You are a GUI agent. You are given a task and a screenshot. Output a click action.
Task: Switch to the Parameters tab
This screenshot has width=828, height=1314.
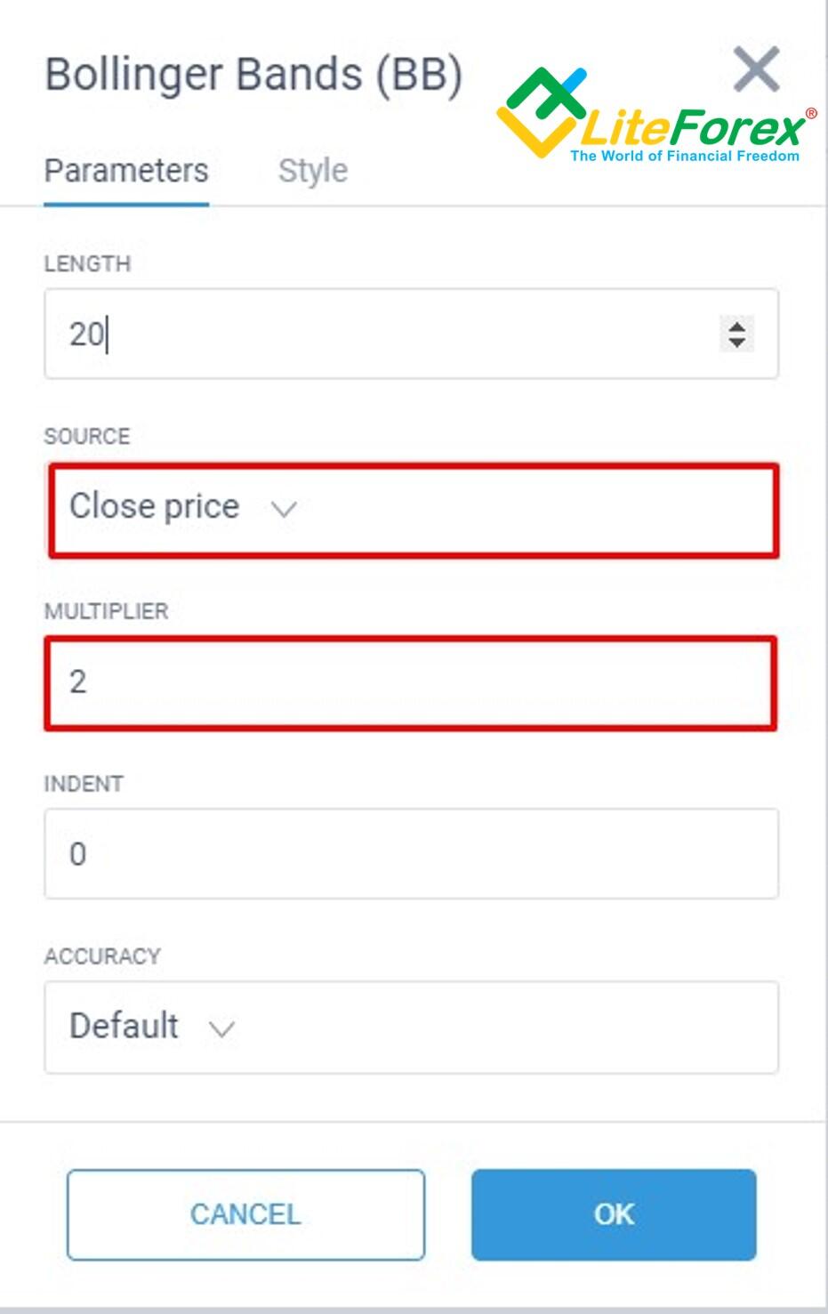point(126,171)
